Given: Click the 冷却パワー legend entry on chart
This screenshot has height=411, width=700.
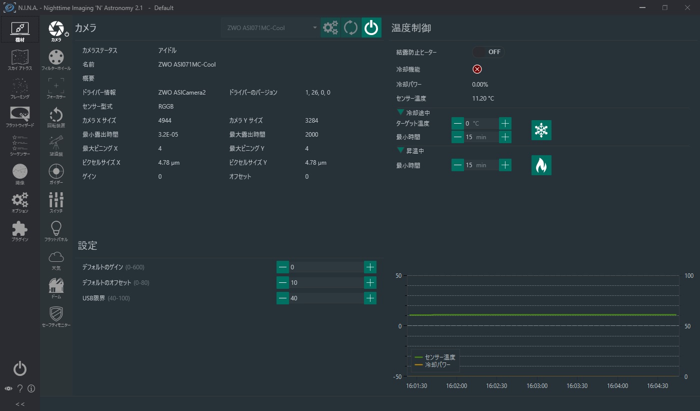Looking at the screenshot, I should (x=433, y=365).
